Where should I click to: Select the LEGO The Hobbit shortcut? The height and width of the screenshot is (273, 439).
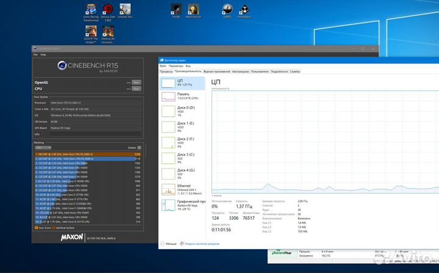click(91, 34)
